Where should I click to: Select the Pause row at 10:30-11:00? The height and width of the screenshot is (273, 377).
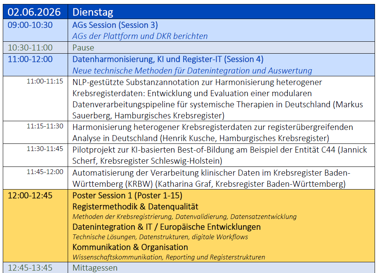click(83, 48)
